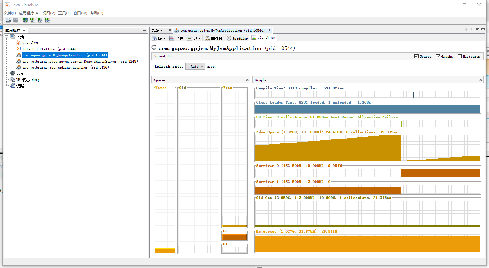Open the 应用程序(A) menu
489x268 pixels.
click(29, 13)
